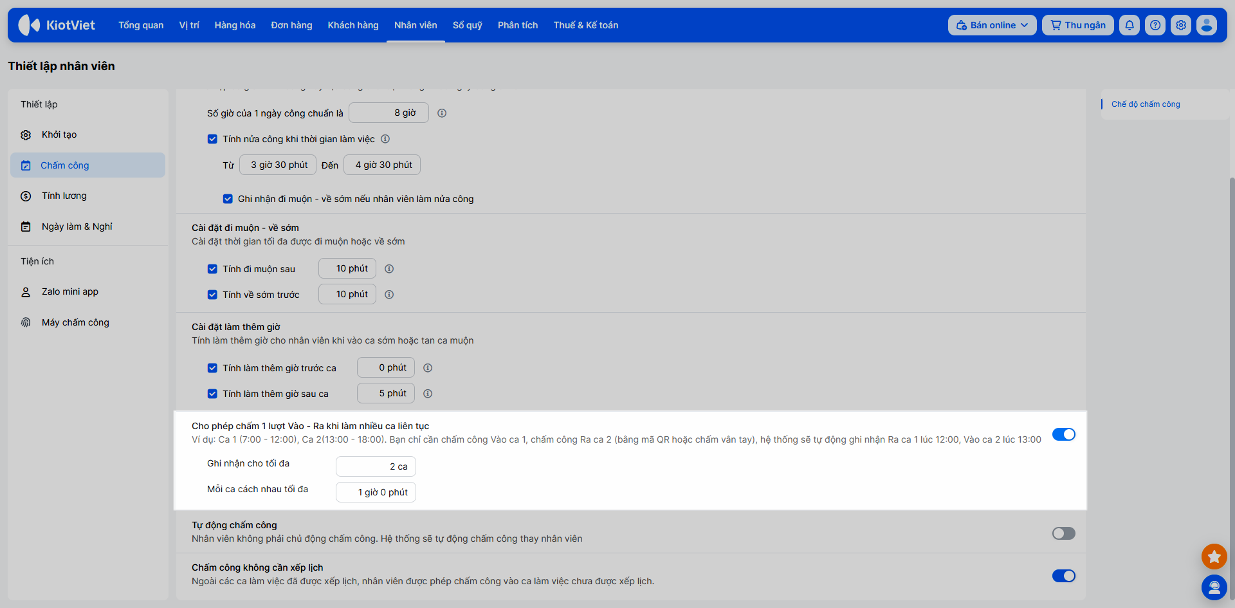Open the Nhân viên menu

click(416, 25)
